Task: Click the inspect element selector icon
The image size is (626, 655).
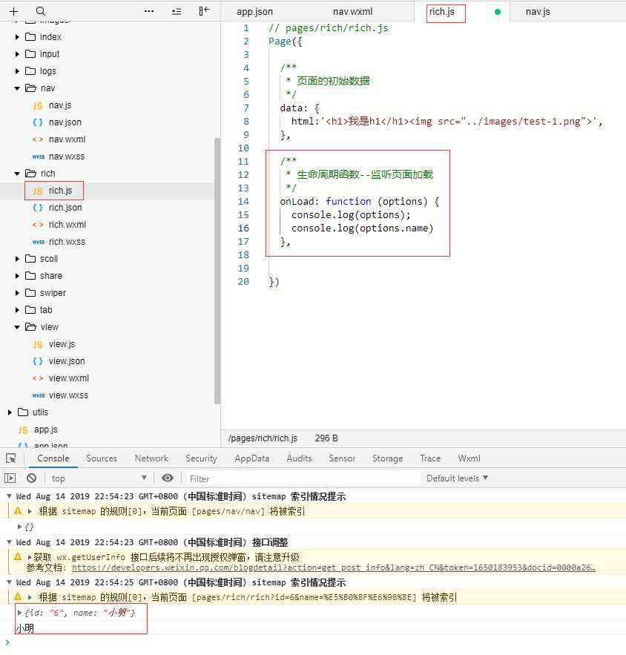Action: (11, 458)
